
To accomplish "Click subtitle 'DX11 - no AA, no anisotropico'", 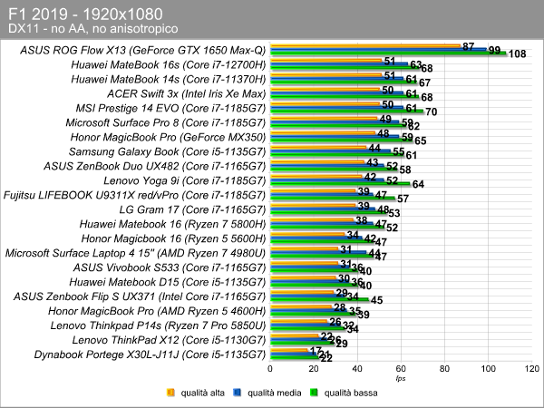I will point(93,28).
